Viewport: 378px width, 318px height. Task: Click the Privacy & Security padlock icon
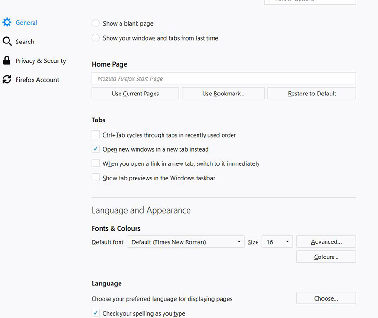pyautogui.click(x=7, y=60)
